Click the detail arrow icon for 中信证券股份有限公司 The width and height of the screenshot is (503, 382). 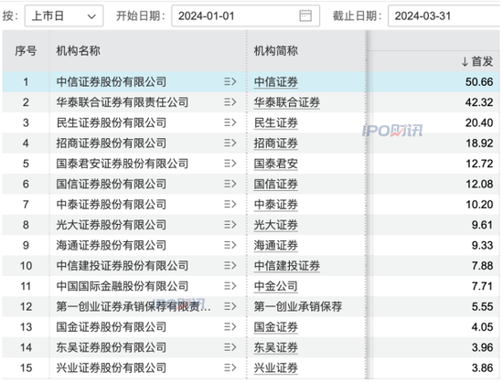[x=230, y=82]
